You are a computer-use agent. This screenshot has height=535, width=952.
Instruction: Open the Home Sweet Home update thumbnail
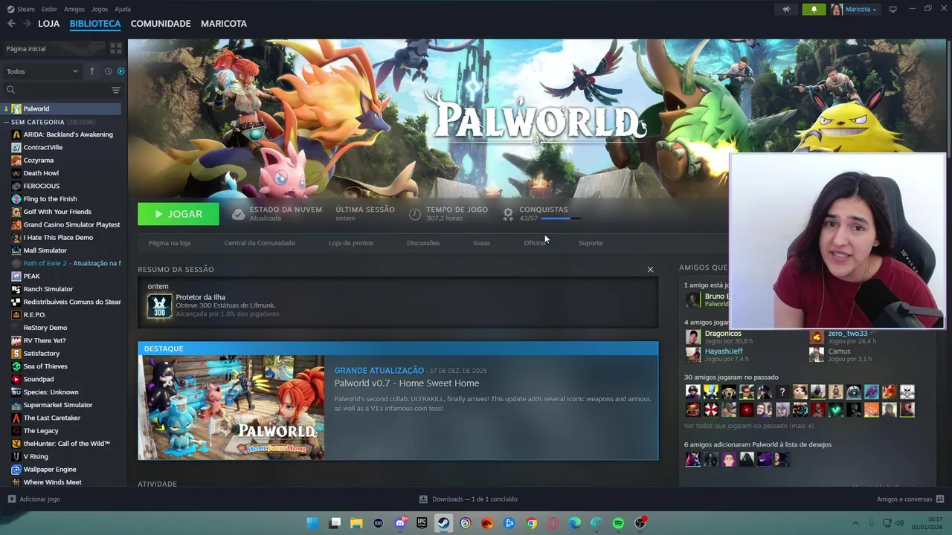(231, 407)
